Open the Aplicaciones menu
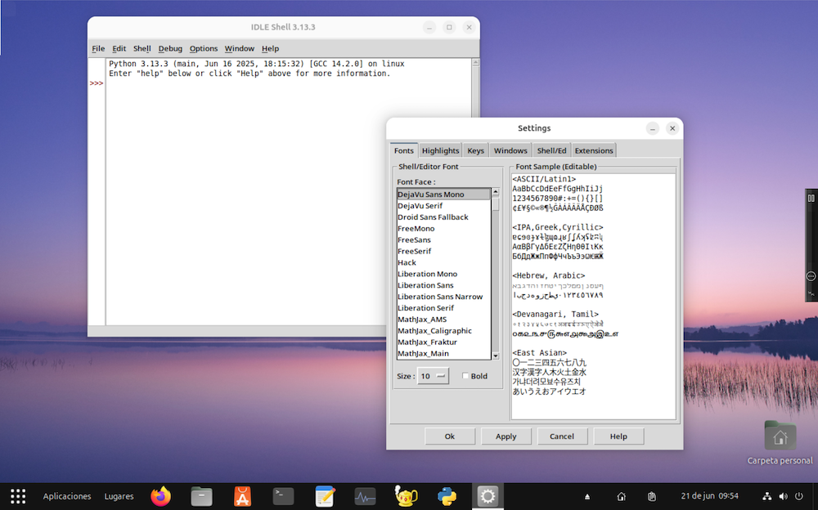Screen dimensions: 818x510 [x=67, y=496]
